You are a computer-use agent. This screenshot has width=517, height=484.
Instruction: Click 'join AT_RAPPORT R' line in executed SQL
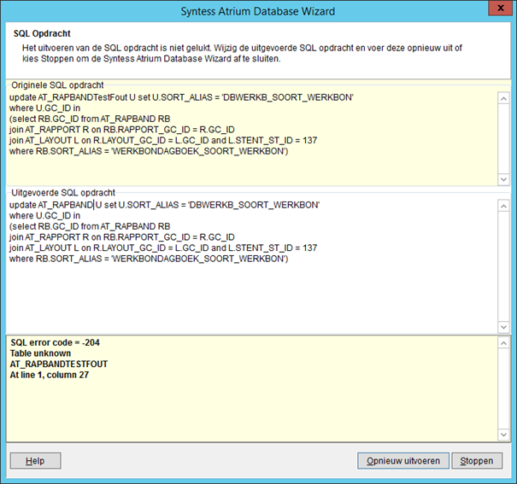pos(122,237)
